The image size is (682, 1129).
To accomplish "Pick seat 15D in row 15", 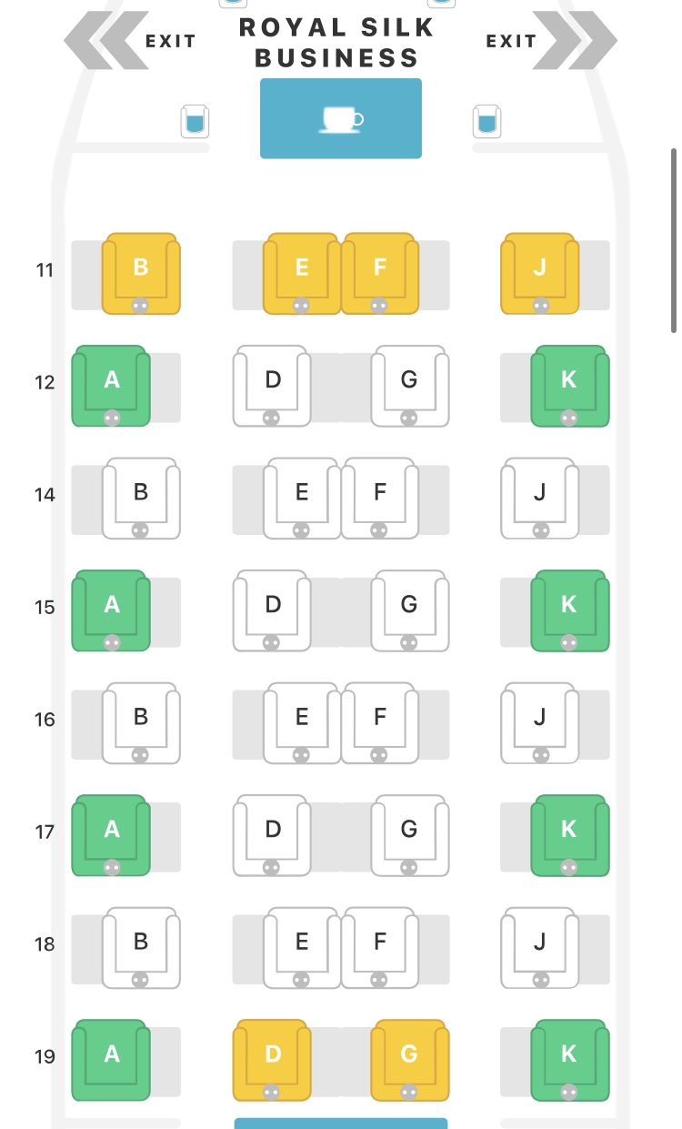I will pos(273,609).
